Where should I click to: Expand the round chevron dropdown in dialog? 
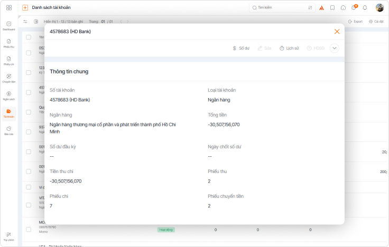[335, 48]
